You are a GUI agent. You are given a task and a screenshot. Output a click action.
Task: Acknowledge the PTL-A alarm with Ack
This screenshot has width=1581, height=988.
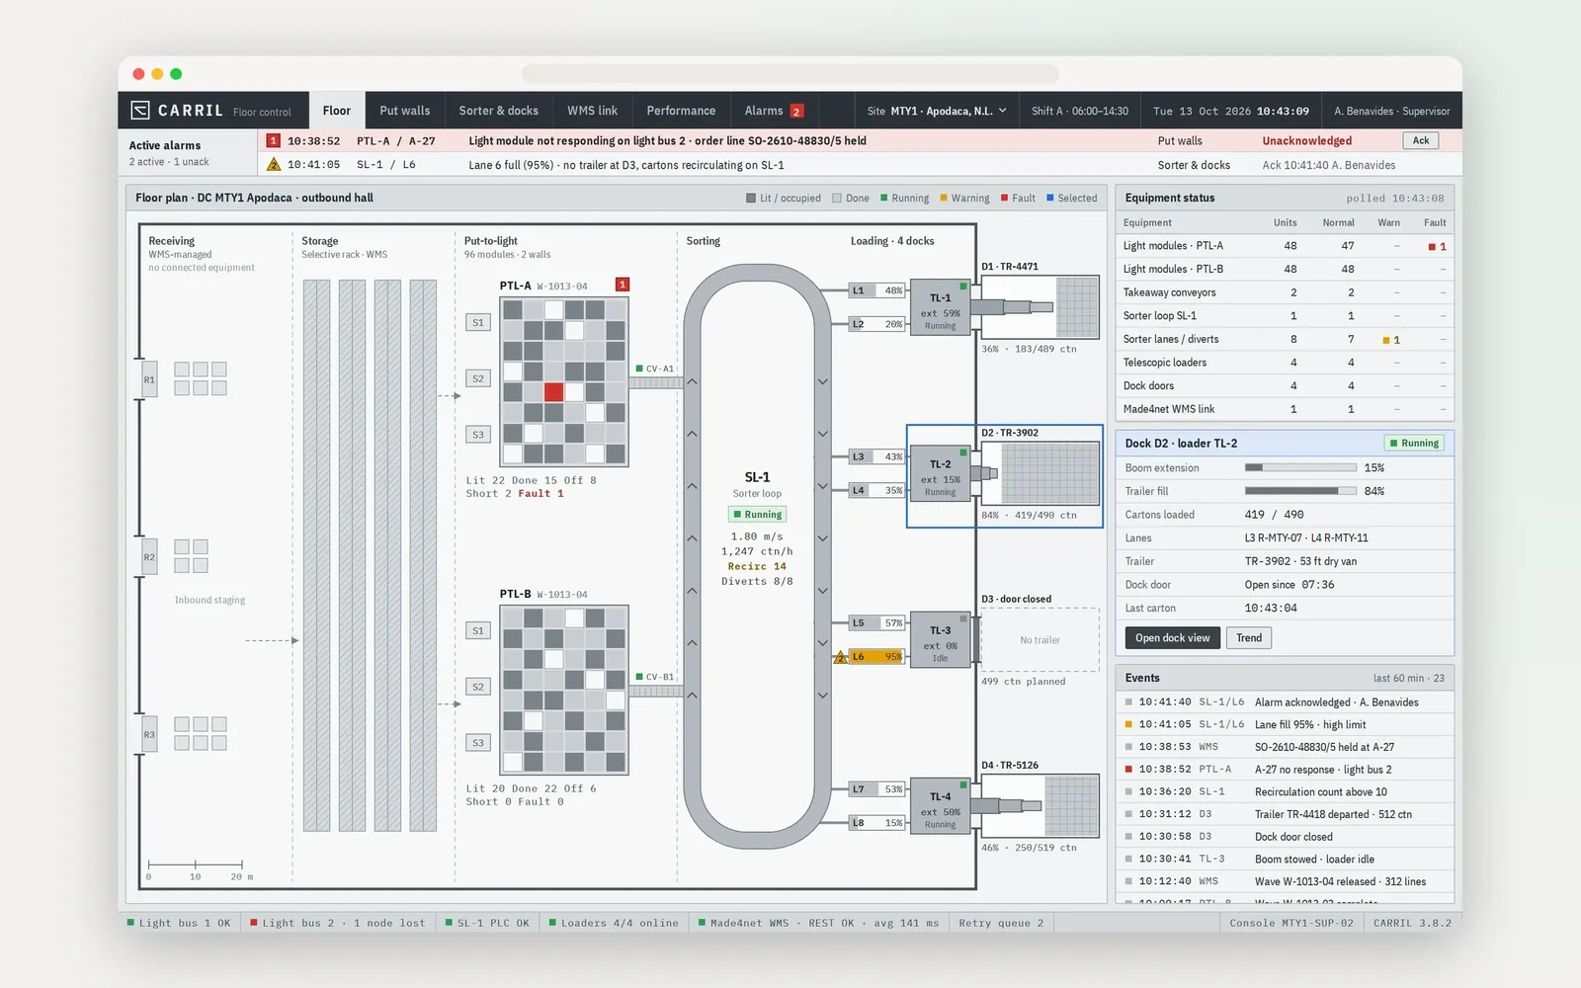point(1421,140)
